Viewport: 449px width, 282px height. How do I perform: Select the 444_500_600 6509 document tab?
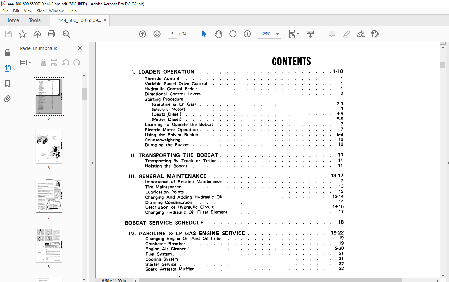[80, 20]
